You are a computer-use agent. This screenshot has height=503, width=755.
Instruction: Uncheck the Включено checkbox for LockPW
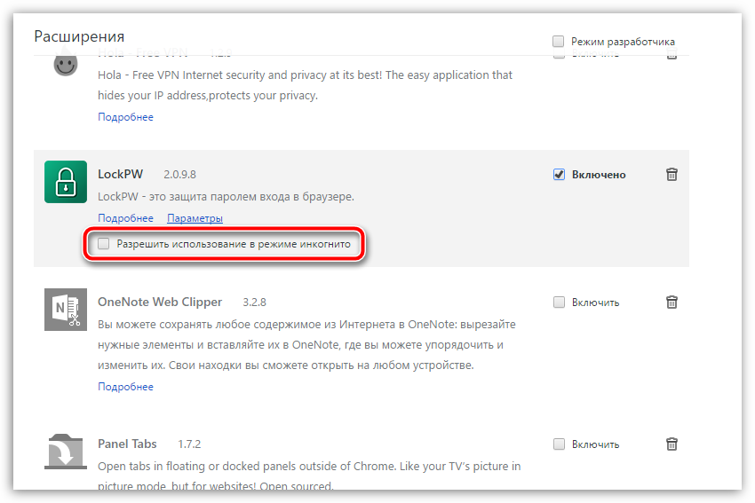tap(559, 175)
